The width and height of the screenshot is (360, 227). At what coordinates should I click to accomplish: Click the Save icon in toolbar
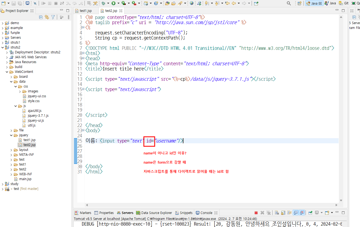pos(14,3)
